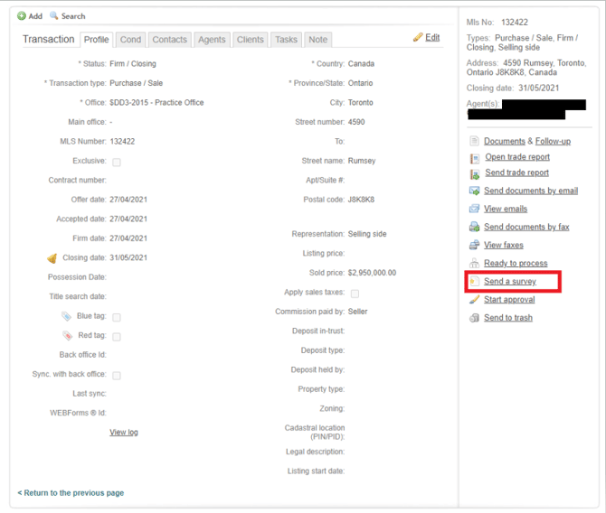Click the Sold price value $2,950,000.00
Image resolution: width=606 pixels, height=513 pixels.
[372, 273]
